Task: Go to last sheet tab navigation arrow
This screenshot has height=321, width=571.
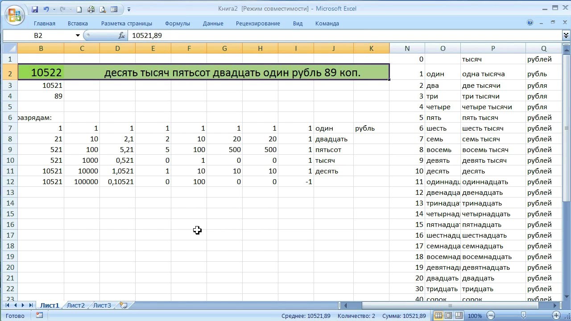Action: pyautogui.click(x=31, y=305)
